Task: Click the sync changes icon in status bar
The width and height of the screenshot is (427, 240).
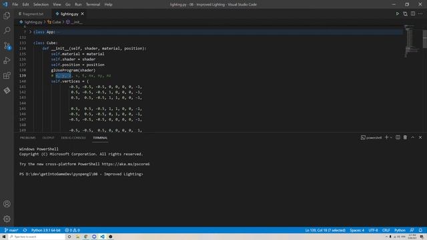Action: (25, 230)
